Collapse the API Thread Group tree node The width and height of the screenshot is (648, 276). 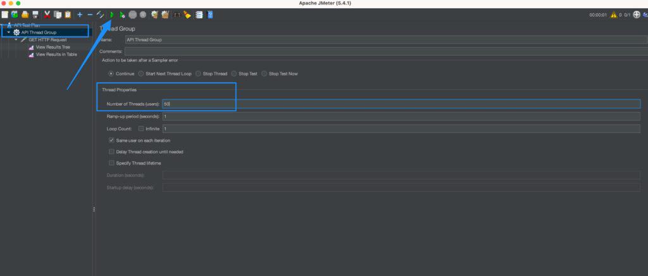(x=9, y=32)
